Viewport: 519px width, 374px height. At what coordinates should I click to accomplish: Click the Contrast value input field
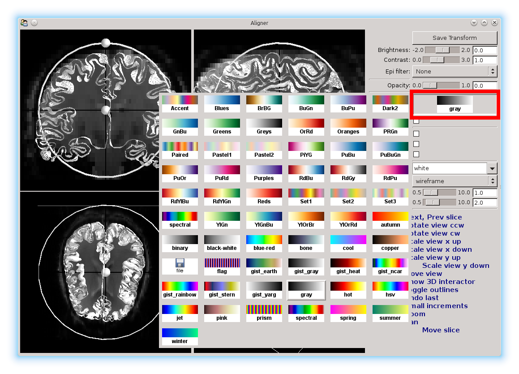point(485,60)
